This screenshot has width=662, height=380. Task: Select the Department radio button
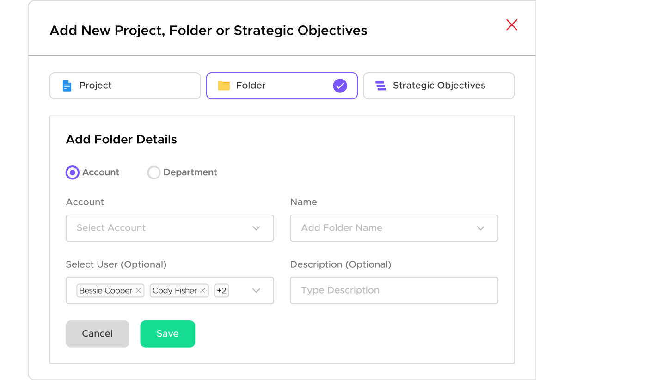[x=153, y=172]
